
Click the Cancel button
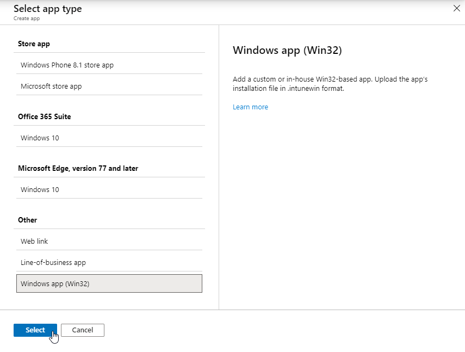pyautogui.click(x=82, y=330)
